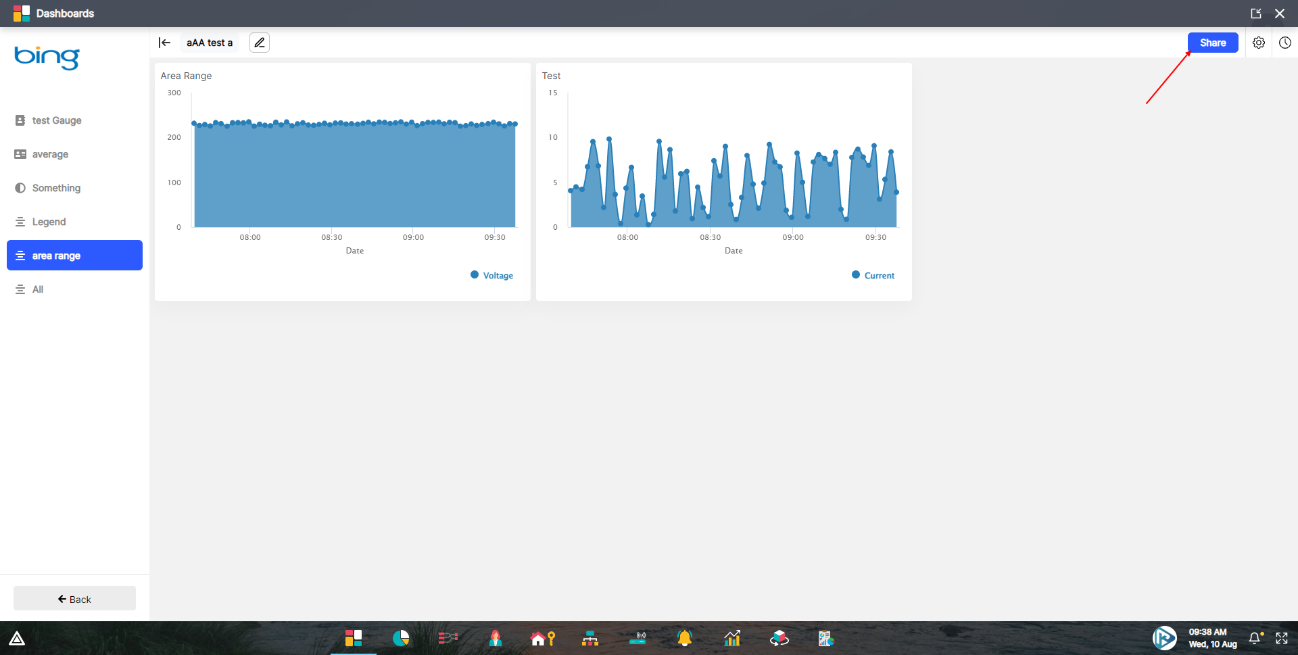Open the home access key app in the taskbar
Screen dimensions: 1298x655
543,637
